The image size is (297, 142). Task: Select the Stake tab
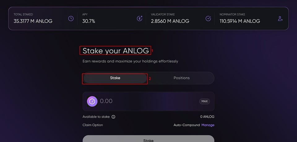coord(115,78)
